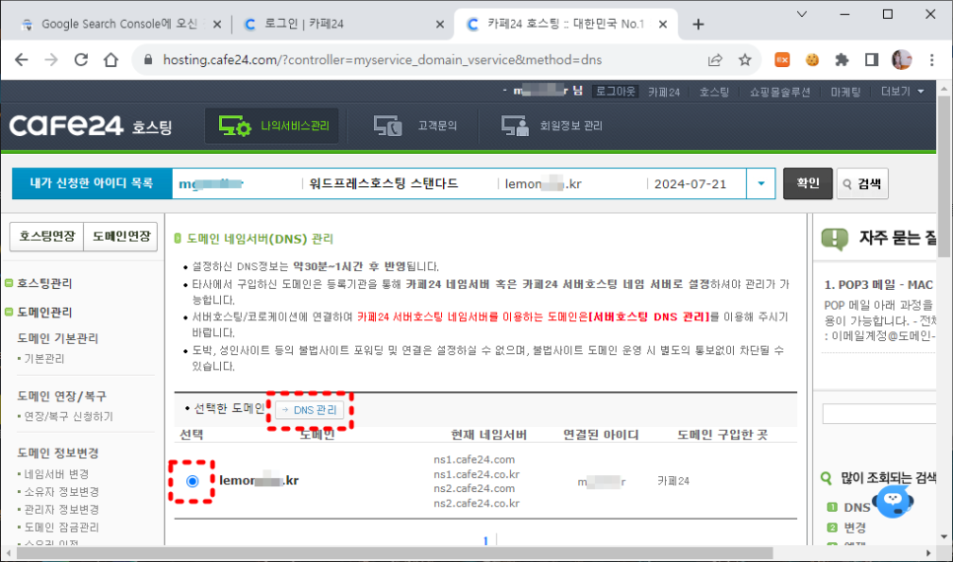The image size is (953, 562).
Task: Open the Extensions puzzle menu
Action: coord(842,59)
